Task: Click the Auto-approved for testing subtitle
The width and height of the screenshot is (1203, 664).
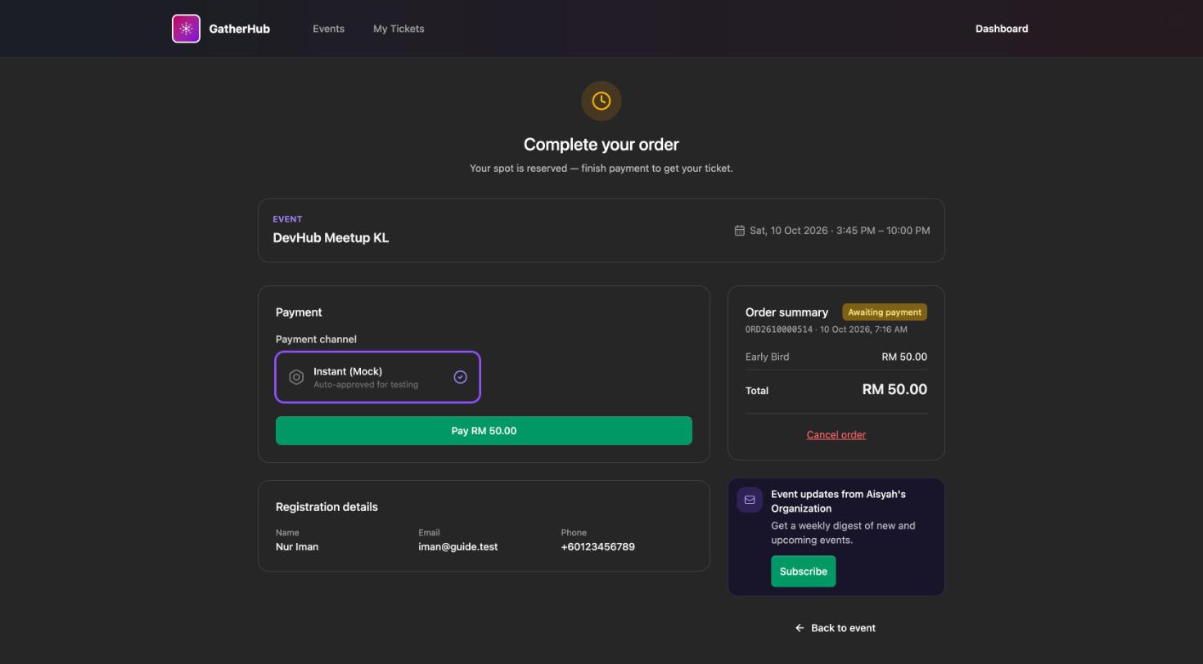Action: click(366, 384)
